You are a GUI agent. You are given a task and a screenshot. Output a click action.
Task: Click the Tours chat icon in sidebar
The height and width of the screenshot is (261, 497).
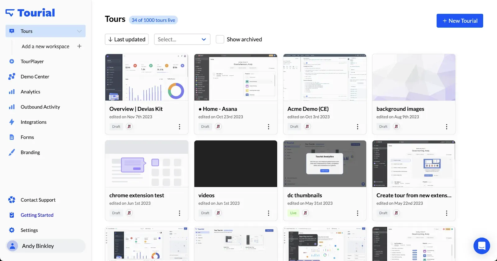[x=12, y=31]
